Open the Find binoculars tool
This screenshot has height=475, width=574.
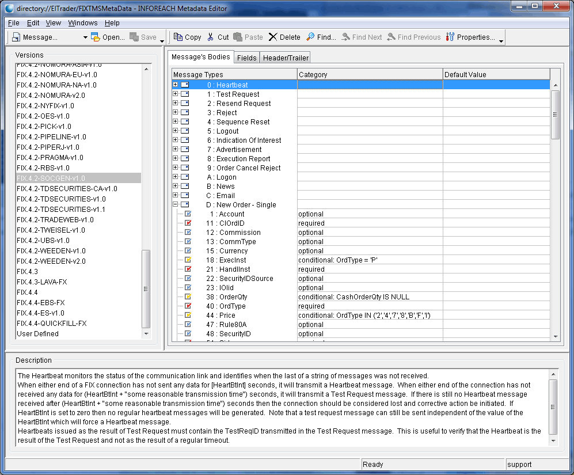[x=310, y=37]
